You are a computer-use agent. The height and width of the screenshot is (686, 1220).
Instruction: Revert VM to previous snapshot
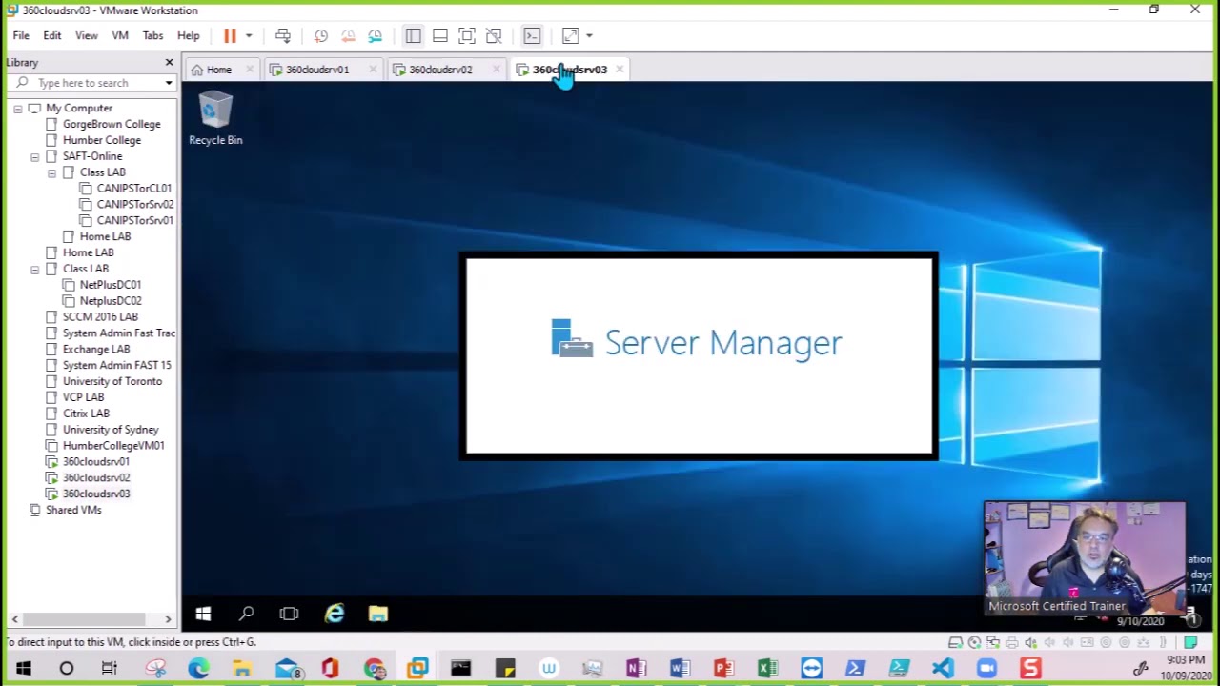pos(348,35)
